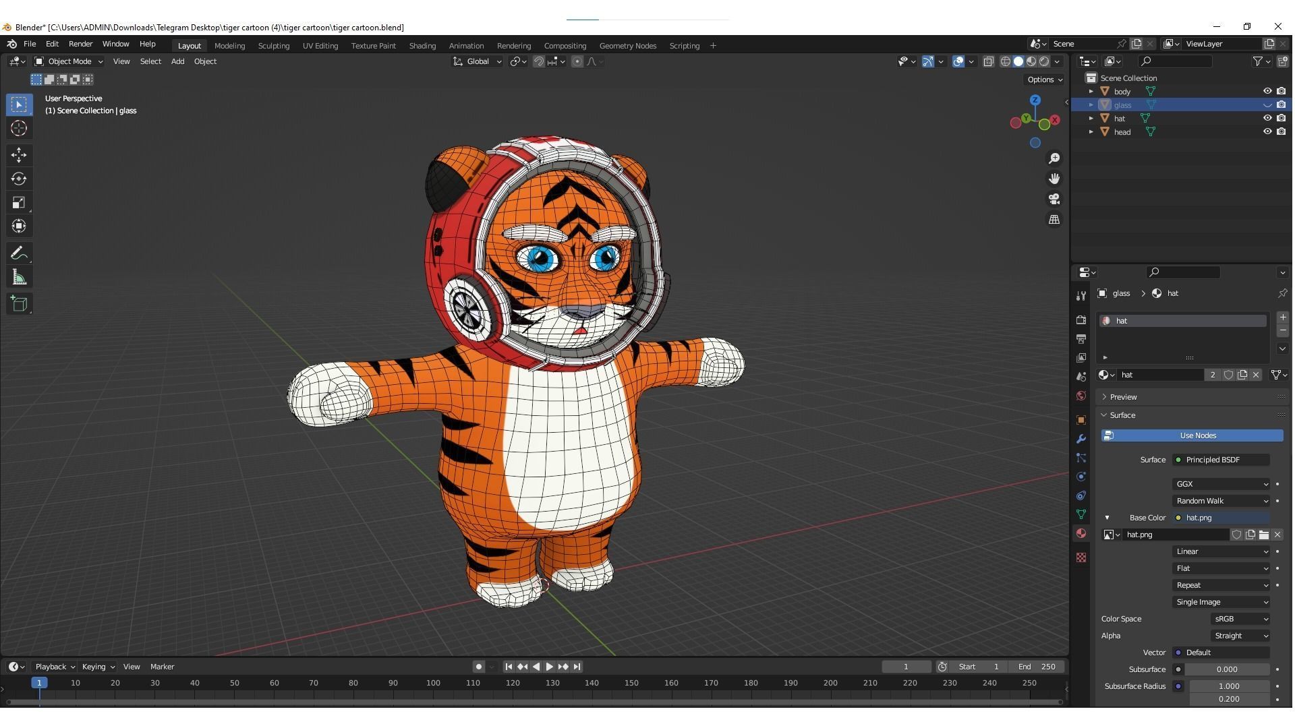
Task: Select the Move tool in the toolbar
Action: (19, 155)
